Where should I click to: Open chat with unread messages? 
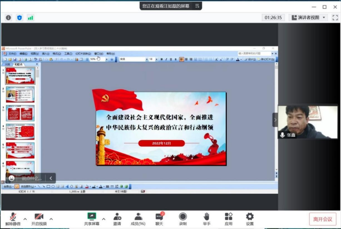point(159,219)
